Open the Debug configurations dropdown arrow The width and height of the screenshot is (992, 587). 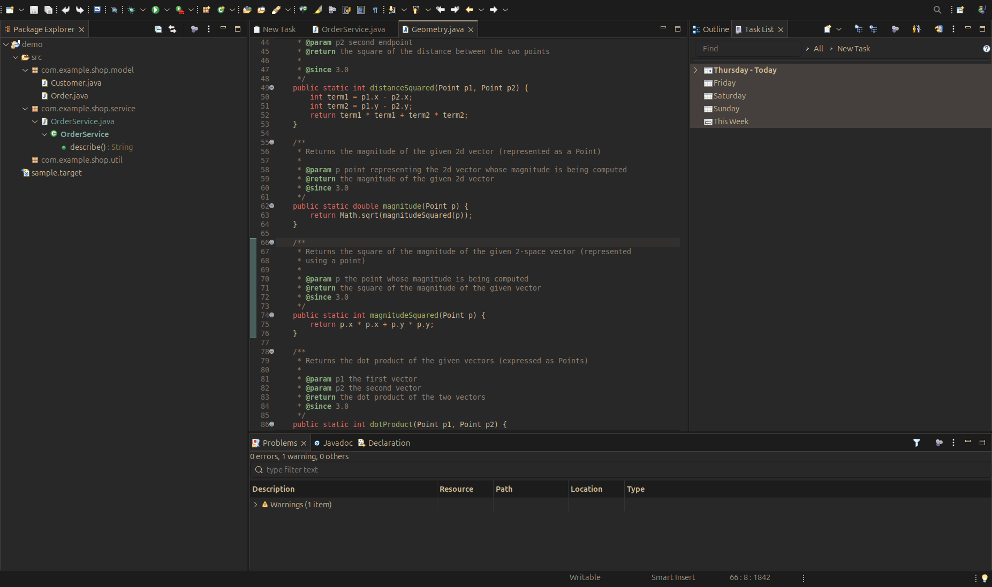pos(143,10)
